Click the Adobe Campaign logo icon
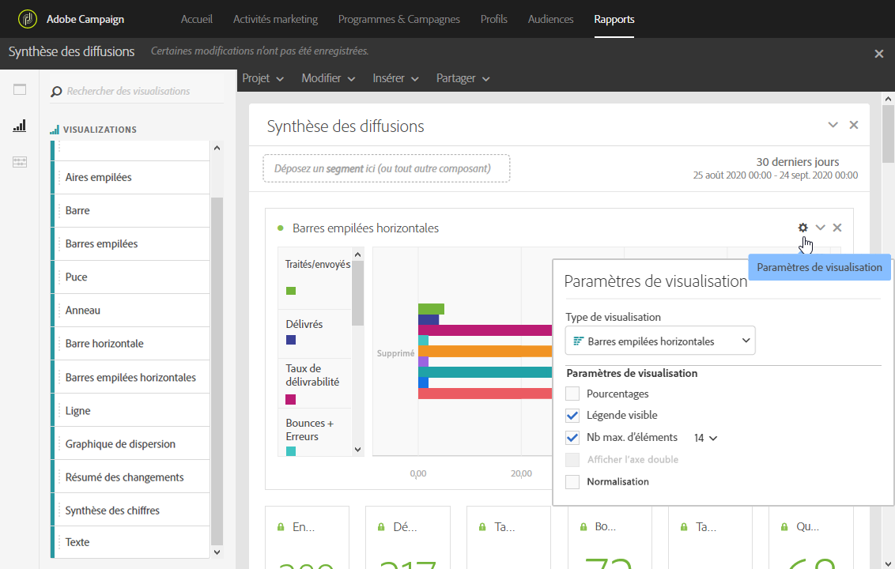Screen dimensions: 895x569 click(x=28, y=19)
